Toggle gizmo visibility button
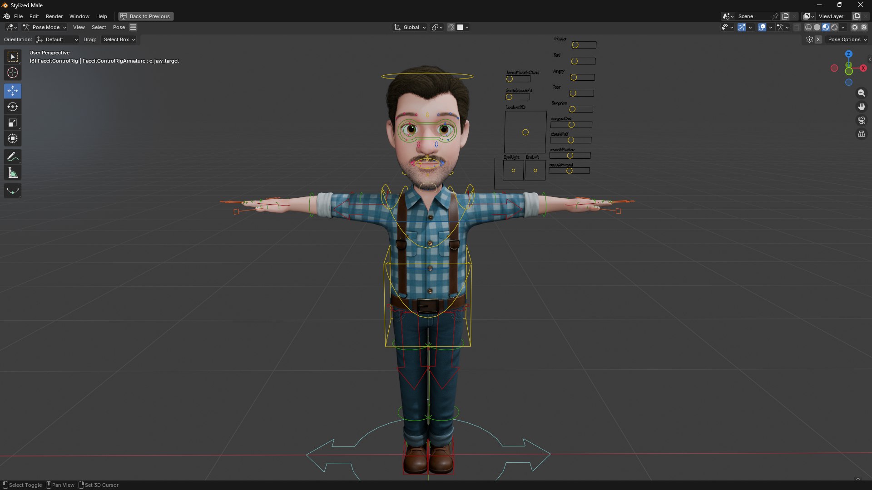 tap(742, 27)
